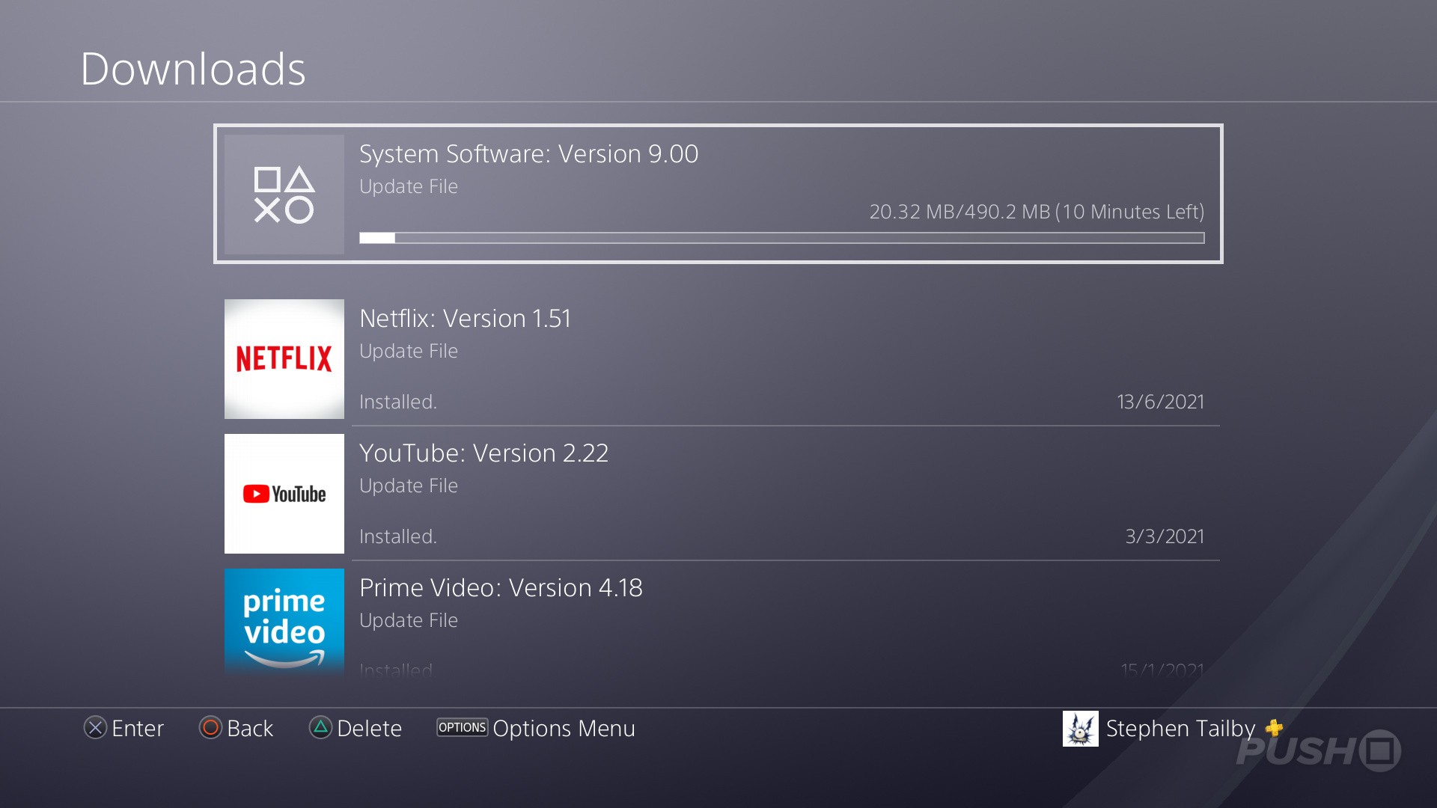Viewport: 1437px width, 808px height.
Task: Click the system software download progress bar
Action: pyautogui.click(x=781, y=238)
